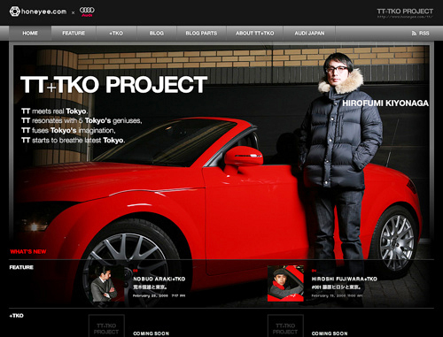The width and height of the screenshot is (443, 337).
Task: Click the honeyee.com hexagon logo icon
Action: point(14,11)
